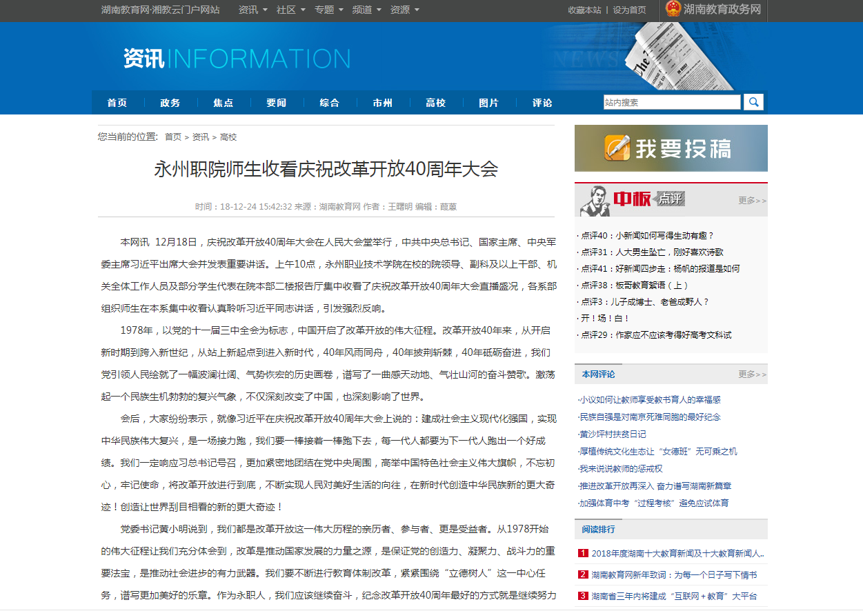Click 更多 next to 本网评论
Viewport: 863px width, 611px height.
click(x=752, y=374)
